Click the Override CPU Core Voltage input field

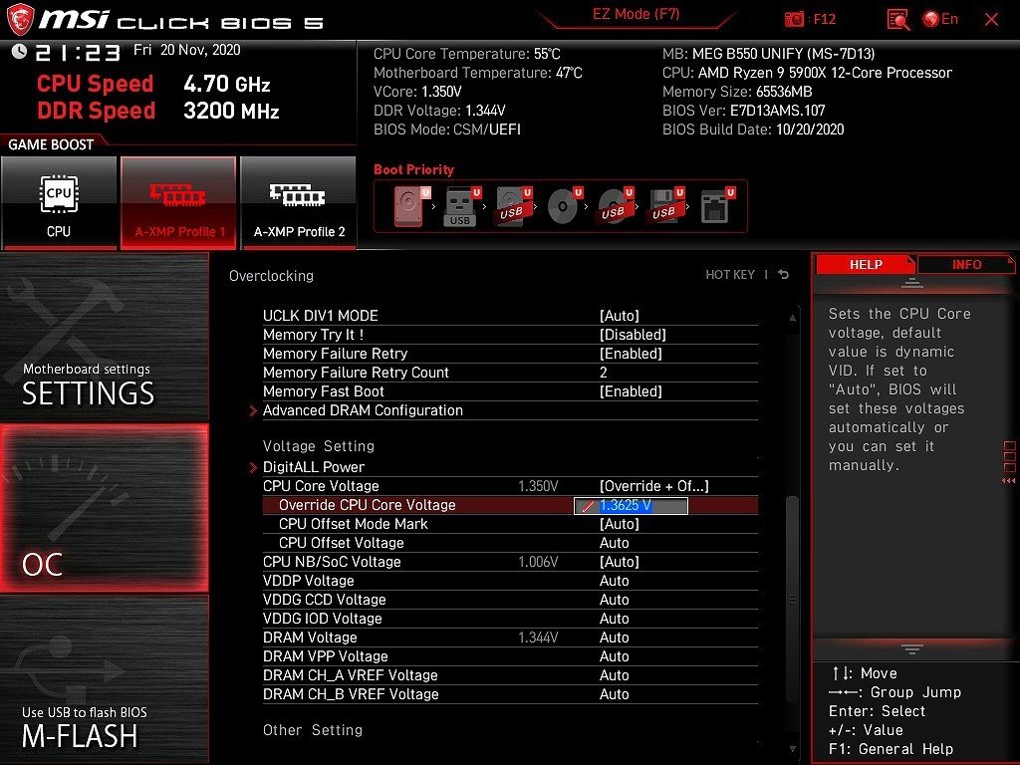coord(631,505)
